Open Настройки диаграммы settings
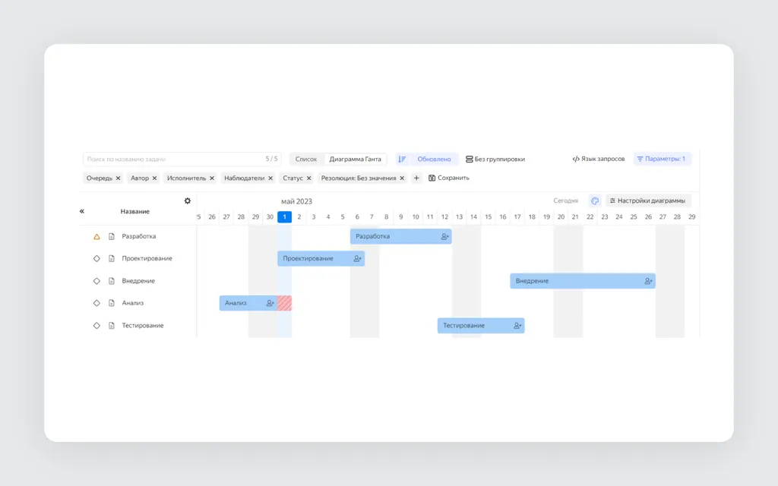 pos(647,200)
